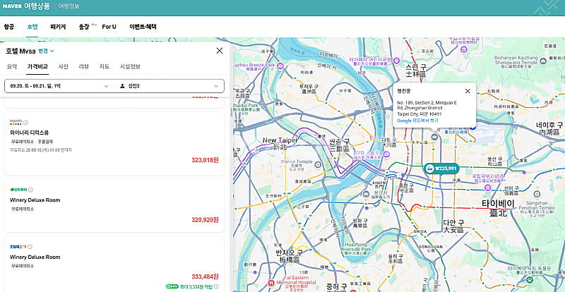Click the 다안 구 district label
The height and width of the screenshot is (292, 565).
point(453,226)
